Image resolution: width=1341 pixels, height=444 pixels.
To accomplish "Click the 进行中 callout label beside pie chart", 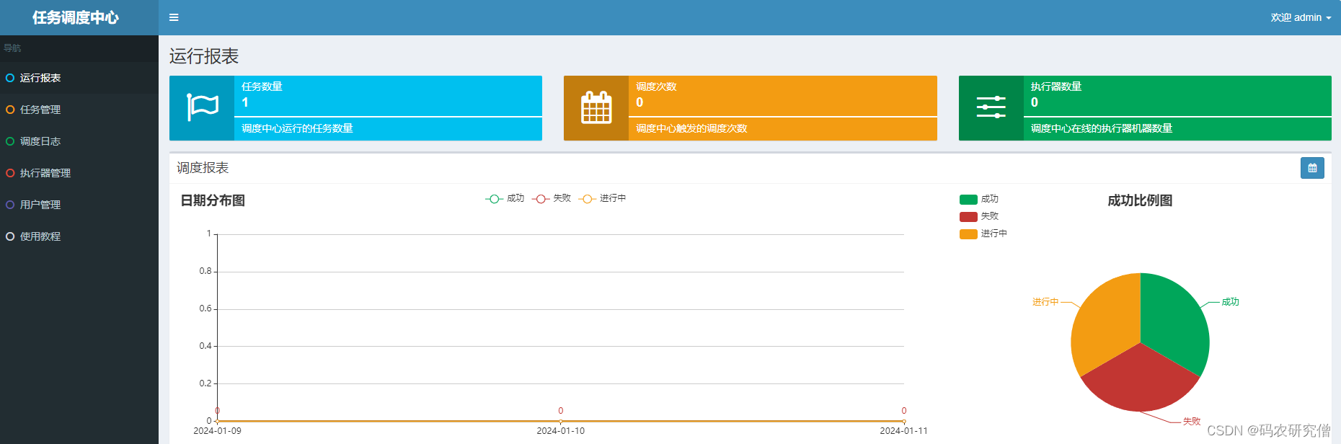I will tap(1045, 302).
